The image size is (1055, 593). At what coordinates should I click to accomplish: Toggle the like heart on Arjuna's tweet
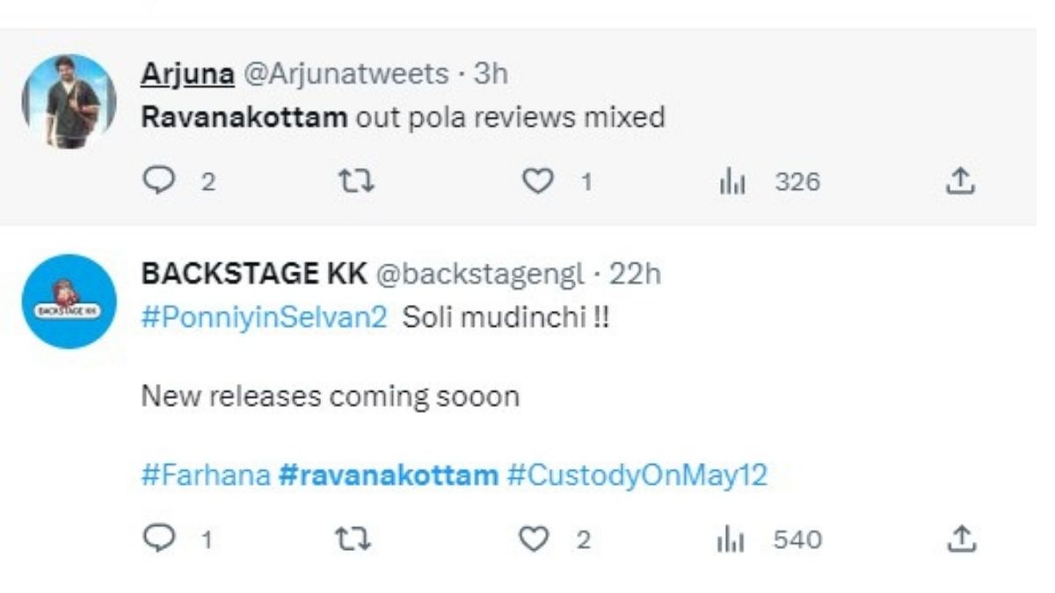(537, 181)
